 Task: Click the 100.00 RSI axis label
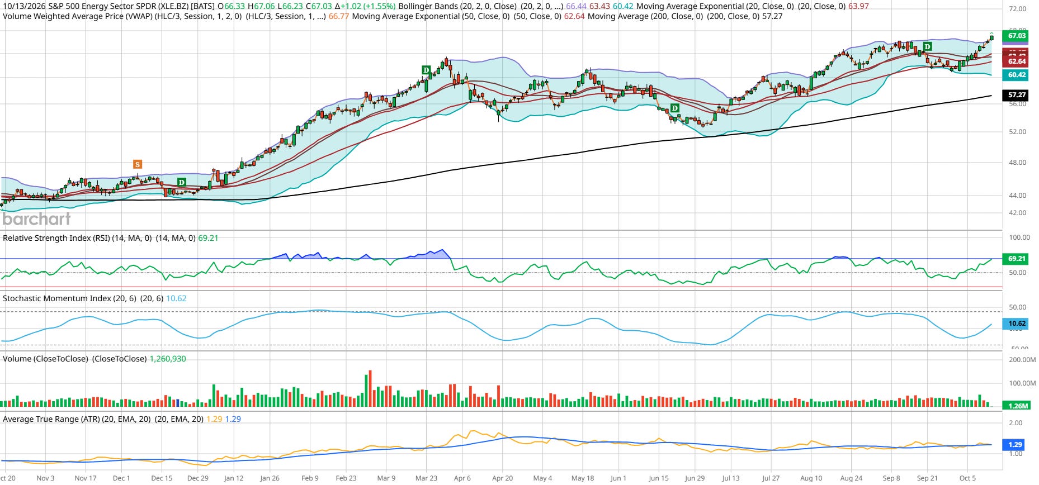[x=1019, y=237]
